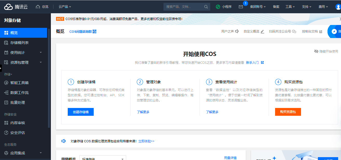Click the 创建存储桶 button
This screenshot has width=341, height=160.
click(80, 112)
